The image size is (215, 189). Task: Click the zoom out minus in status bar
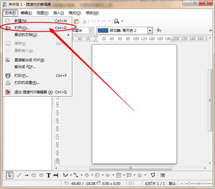pos(181,184)
